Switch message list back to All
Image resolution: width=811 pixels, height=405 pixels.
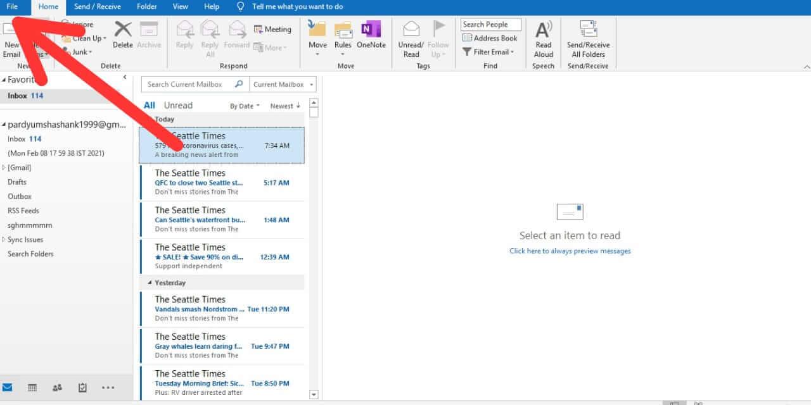[x=149, y=105]
